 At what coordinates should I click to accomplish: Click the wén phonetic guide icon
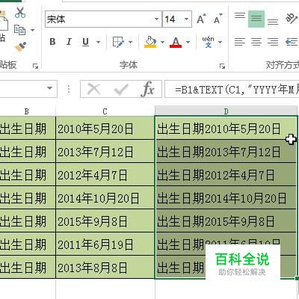point(208,42)
